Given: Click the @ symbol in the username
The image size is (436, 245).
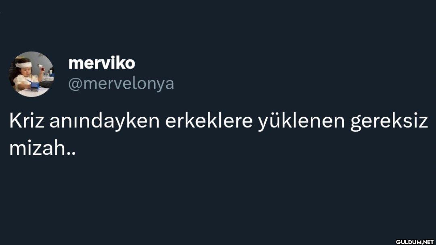Looking at the screenshot, I should [75, 84].
